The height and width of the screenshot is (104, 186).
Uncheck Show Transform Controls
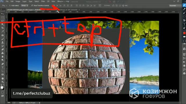32,5
